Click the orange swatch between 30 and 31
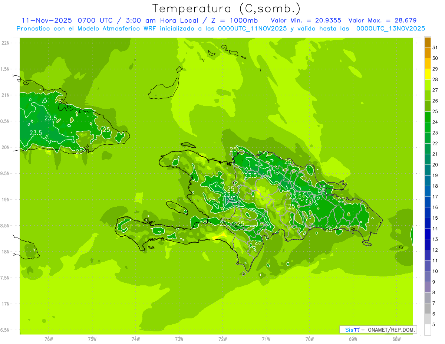The height and width of the screenshot is (344, 445). 428,53
